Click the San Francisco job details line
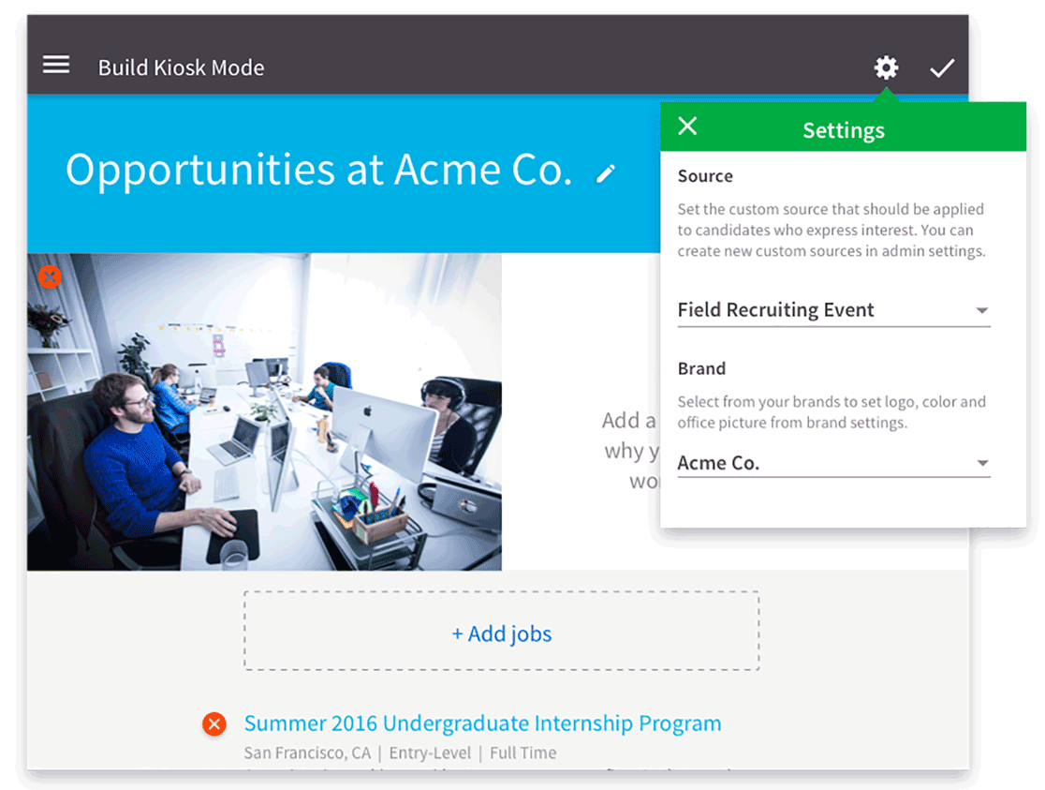This screenshot has width=1045, height=790. [x=400, y=753]
